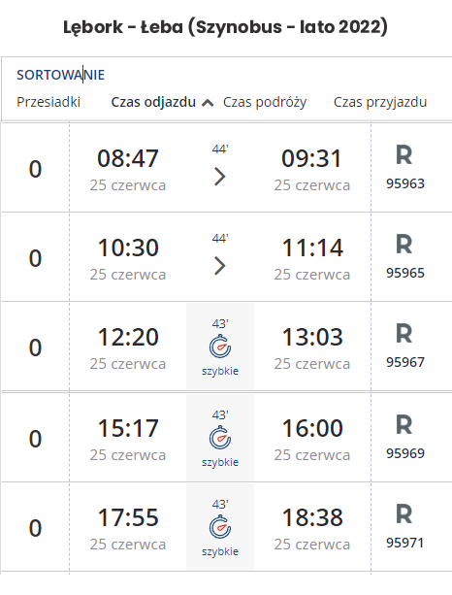This screenshot has width=452, height=595.
Task: Click the 12:20 departure time
Action: (128, 337)
